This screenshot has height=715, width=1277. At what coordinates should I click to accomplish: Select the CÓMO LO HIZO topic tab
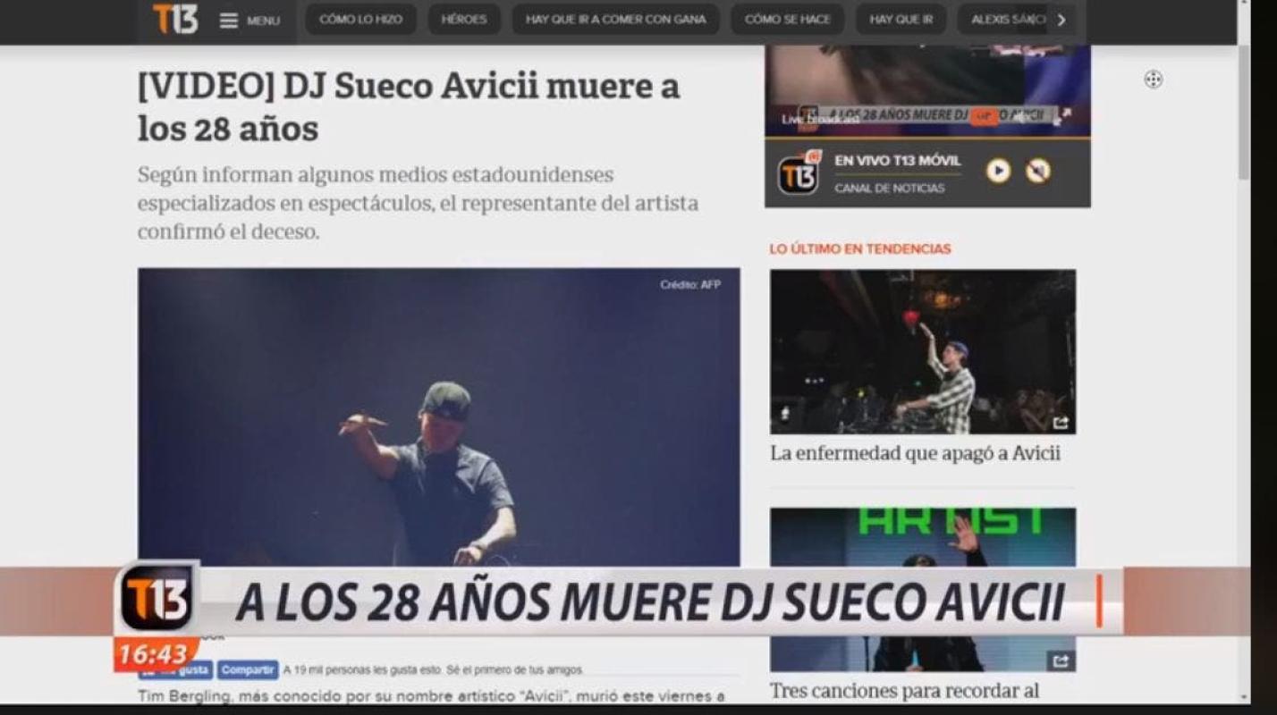tap(360, 20)
